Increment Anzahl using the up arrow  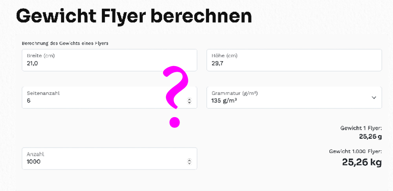189,160
